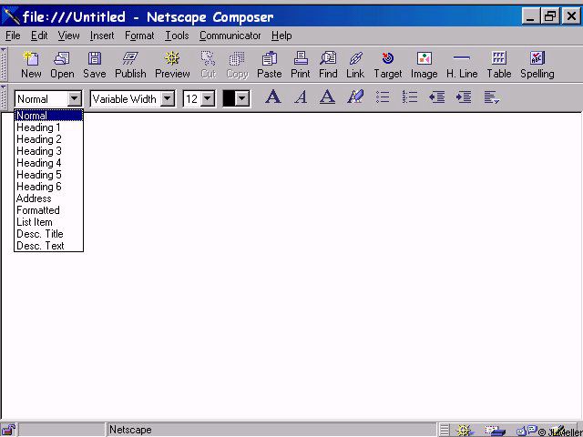Open the Edit menu
This screenshot has height=437, width=583.
[39, 36]
